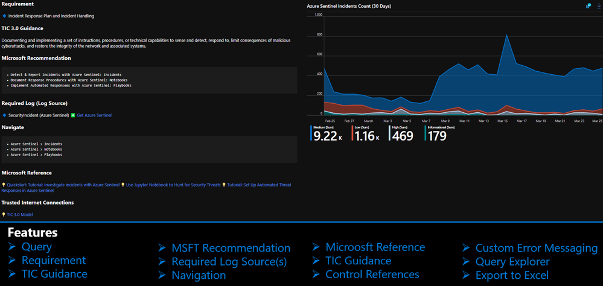Viewport: 603px width, 286px height.
Task: Click Query Explorer in Features banner
Action: click(x=512, y=262)
